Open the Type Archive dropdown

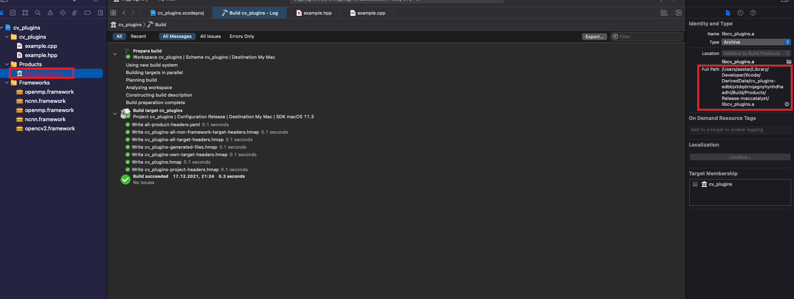(x=756, y=42)
